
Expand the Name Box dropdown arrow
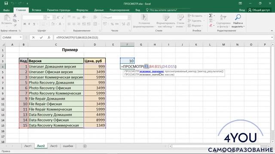click(x=21, y=37)
